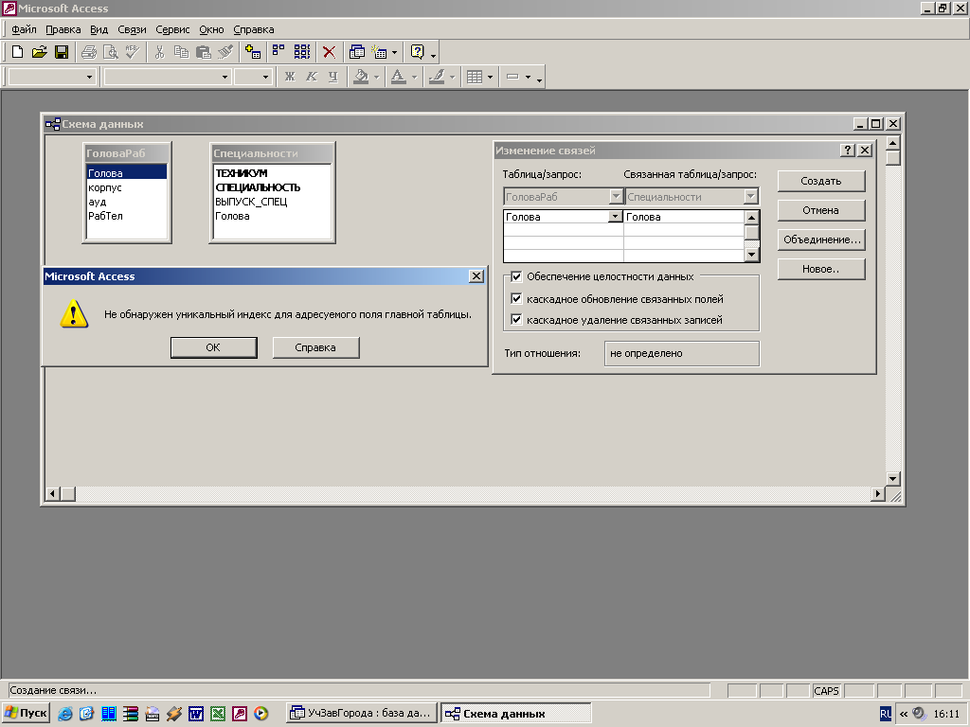
Task: Click the Print toolbar icon
Action: pyautogui.click(x=88, y=53)
